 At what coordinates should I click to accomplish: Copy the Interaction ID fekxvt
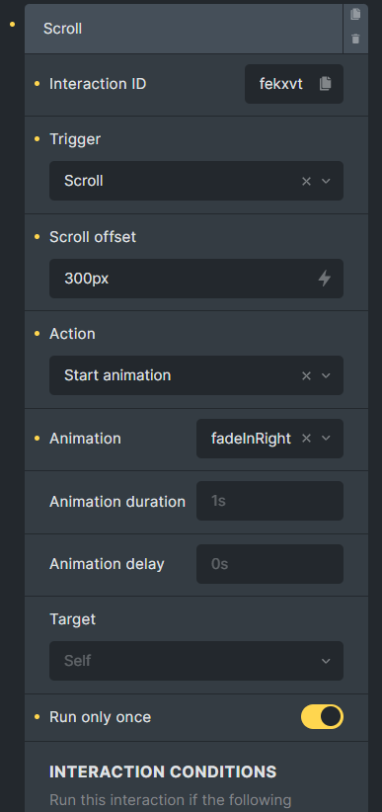coord(325,84)
